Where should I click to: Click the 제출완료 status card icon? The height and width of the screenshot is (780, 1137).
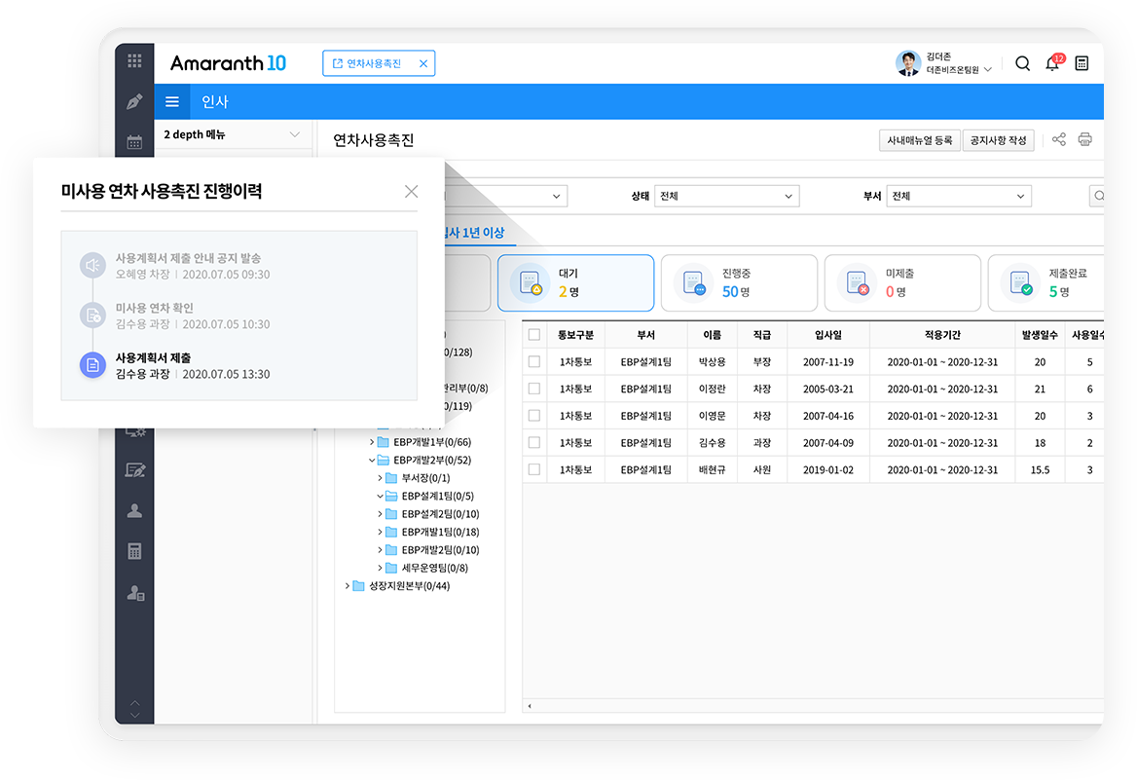coord(1021,283)
